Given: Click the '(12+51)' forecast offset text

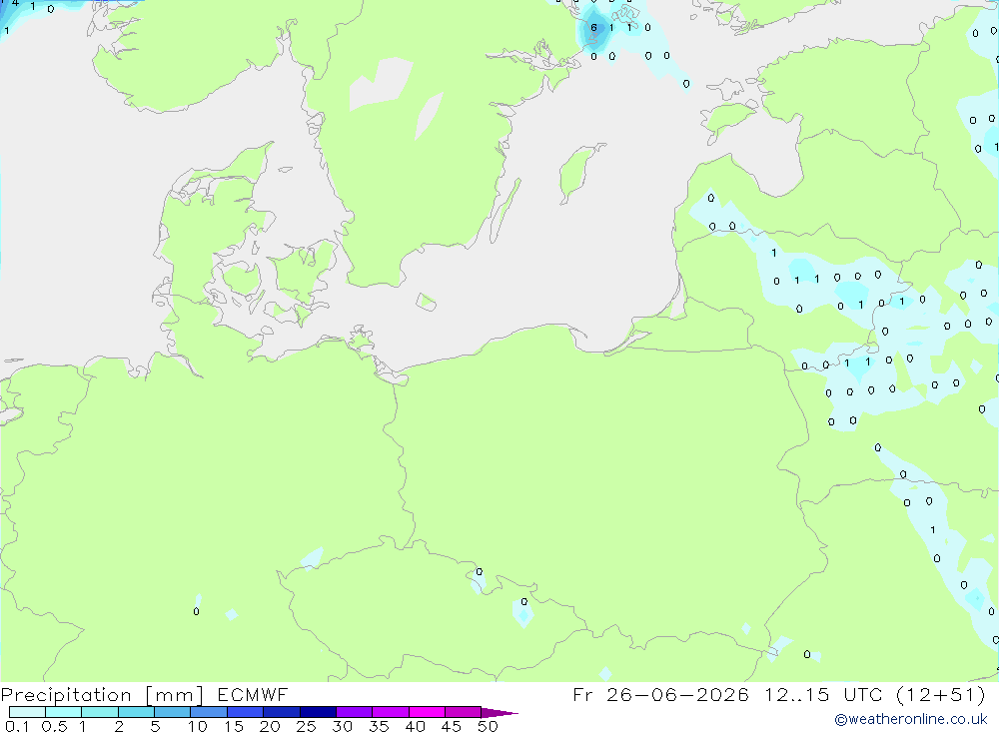Looking at the screenshot, I should [x=941, y=694].
